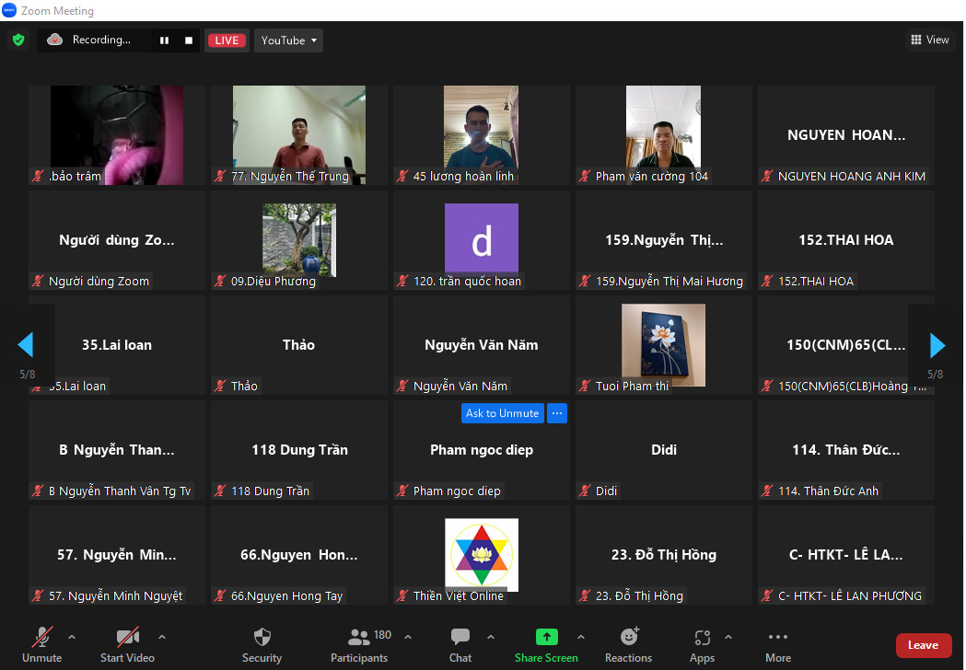
Task: Click muted mic icon beside 152.THAI HOA
Action: [x=767, y=282]
